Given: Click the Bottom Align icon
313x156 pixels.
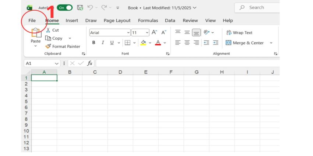Looking at the screenshot, I should tap(196, 33).
